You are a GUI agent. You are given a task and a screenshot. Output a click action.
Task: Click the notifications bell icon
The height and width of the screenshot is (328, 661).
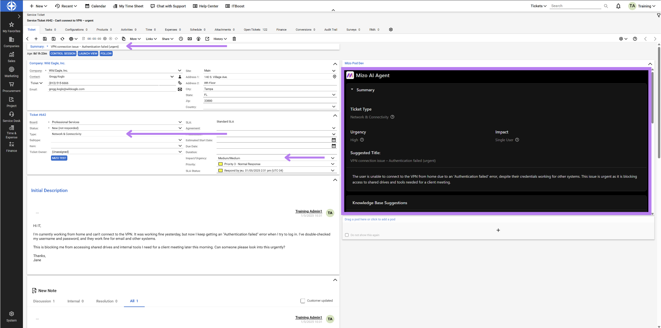[618, 6]
